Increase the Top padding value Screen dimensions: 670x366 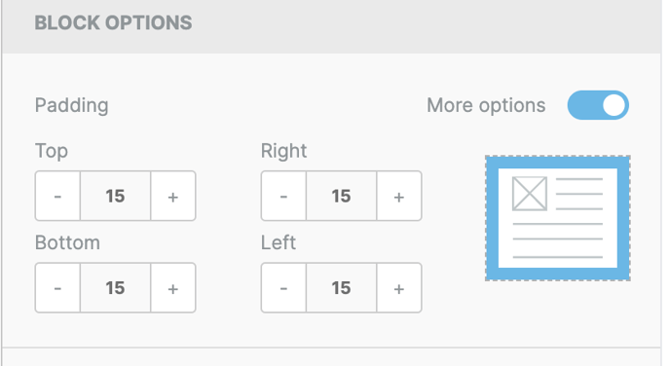pyautogui.click(x=173, y=196)
